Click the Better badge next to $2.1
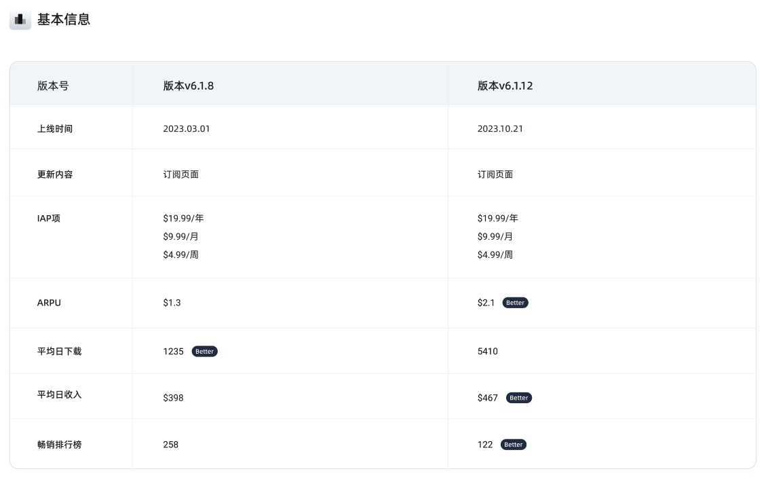768x484 pixels. (515, 303)
